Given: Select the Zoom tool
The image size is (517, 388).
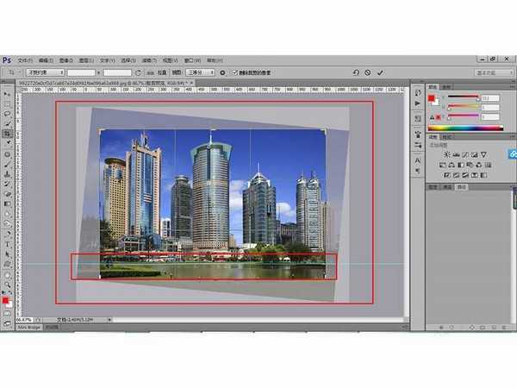Looking at the screenshot, I should tap(7, 285).
